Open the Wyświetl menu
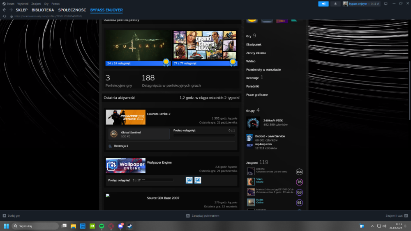 coord(23,4)
